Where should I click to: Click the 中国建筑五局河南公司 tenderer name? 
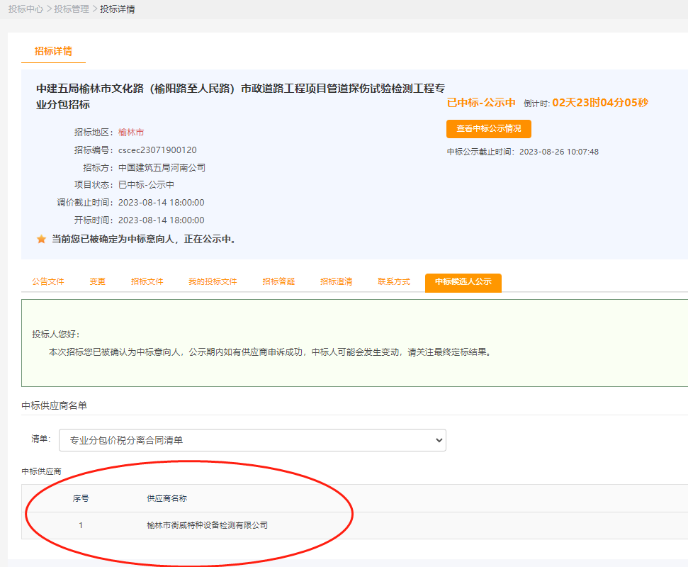(x=162, y=168)
